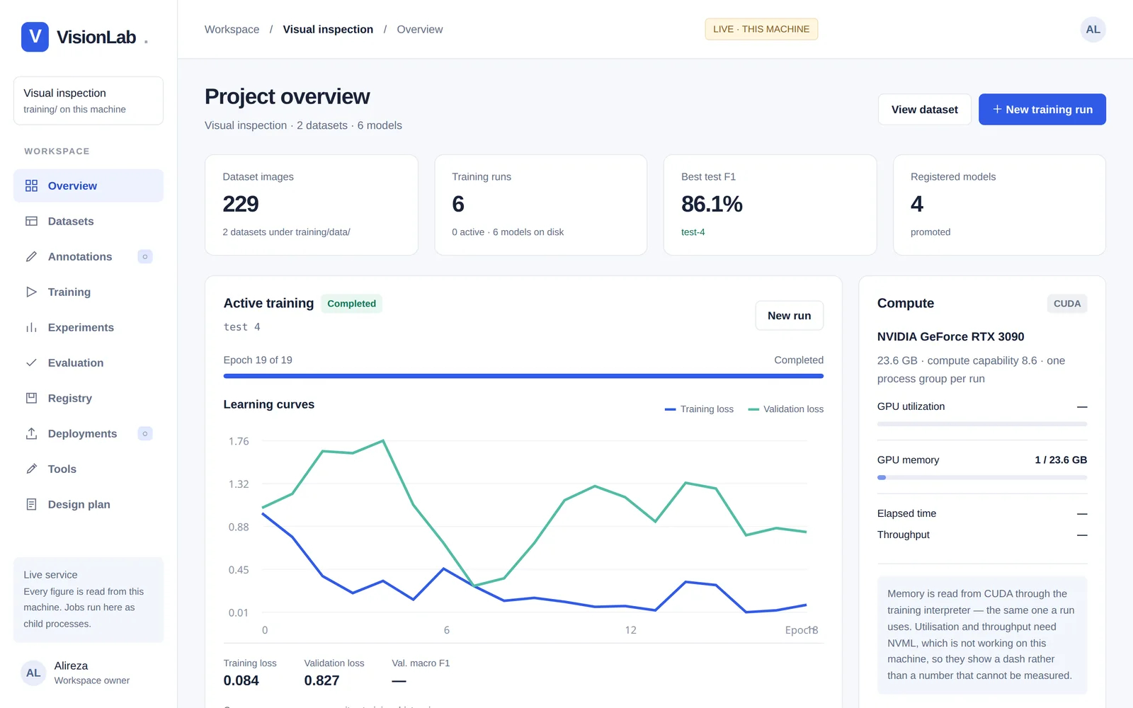Open the Datasets section

[x=89, y=221]
